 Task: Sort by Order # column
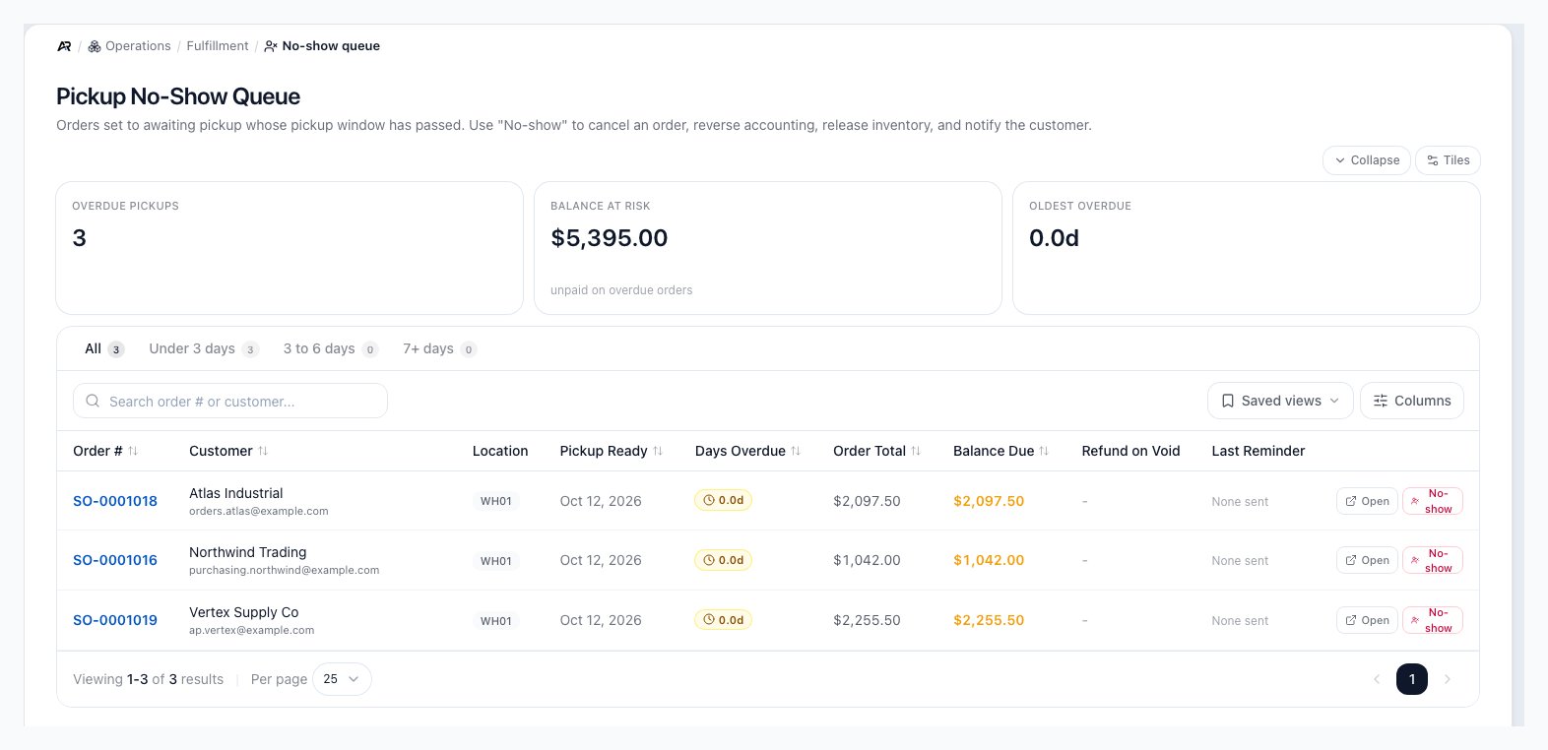click(x=105, y=451)
